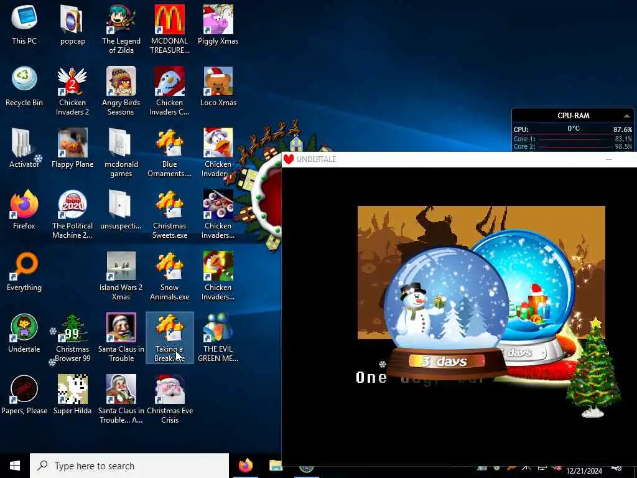Click the Core 2 usage row
Viewport: 637px width, 478px height.
coord(573,146)
